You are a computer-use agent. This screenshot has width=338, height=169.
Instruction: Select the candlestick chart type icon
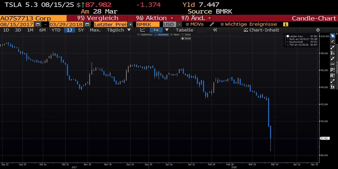coord(156,30)
